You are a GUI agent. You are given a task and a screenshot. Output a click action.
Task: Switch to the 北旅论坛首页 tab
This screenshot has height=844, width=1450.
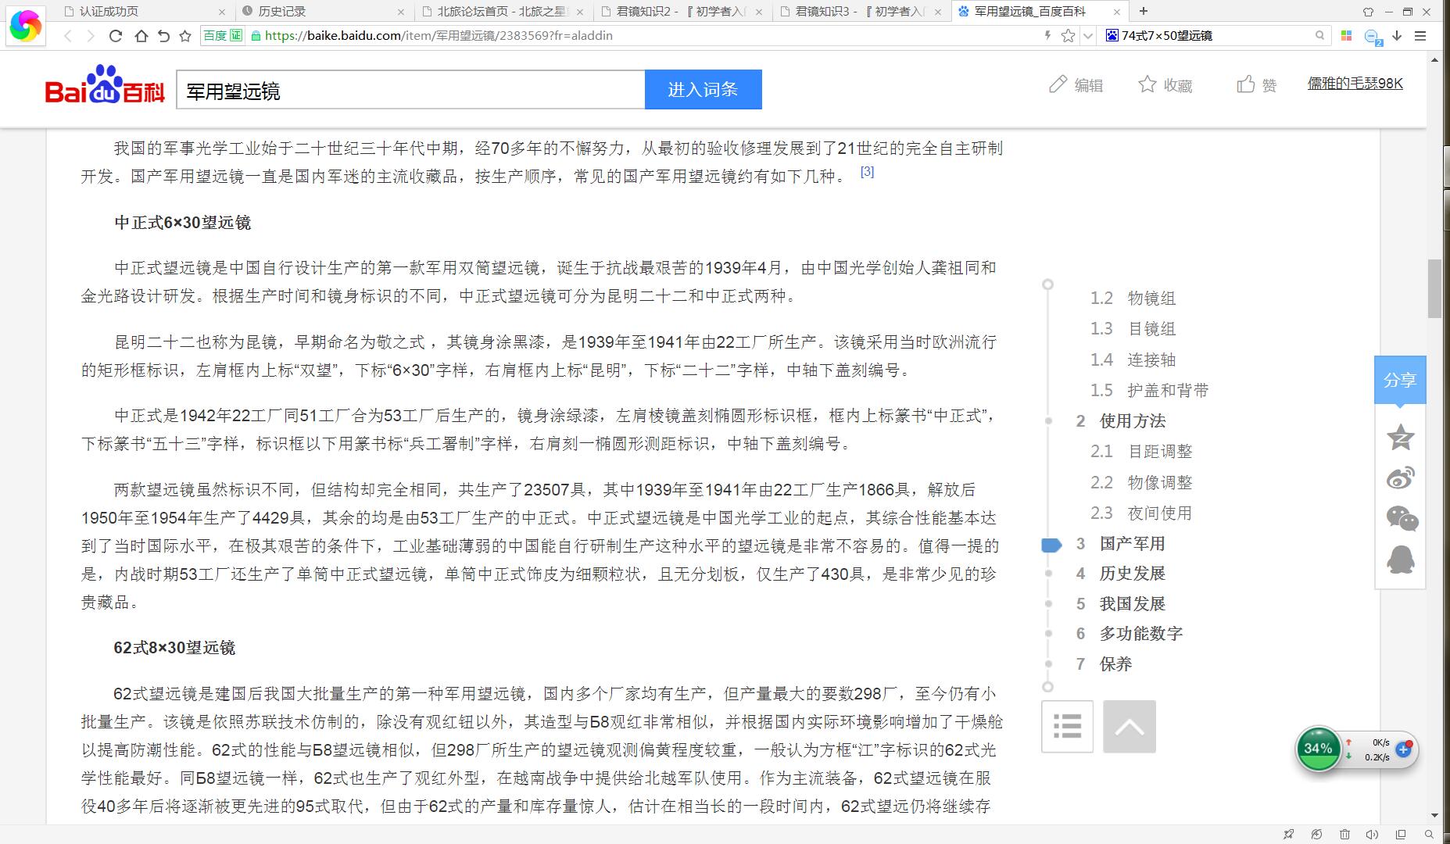coord(503,12)
